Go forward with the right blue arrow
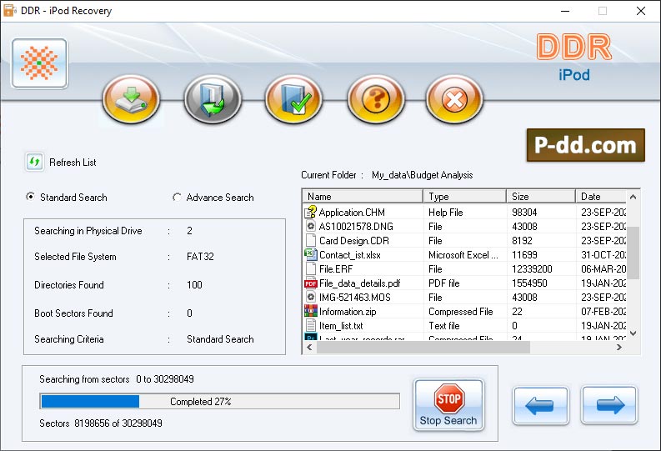Image resolution: width=661 pixels, height=451 pixels. point(609,405)
